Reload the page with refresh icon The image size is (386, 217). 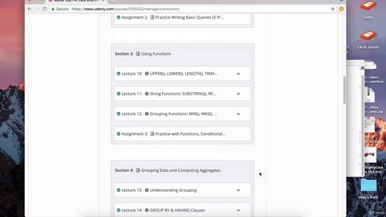[x=44, y=9]
